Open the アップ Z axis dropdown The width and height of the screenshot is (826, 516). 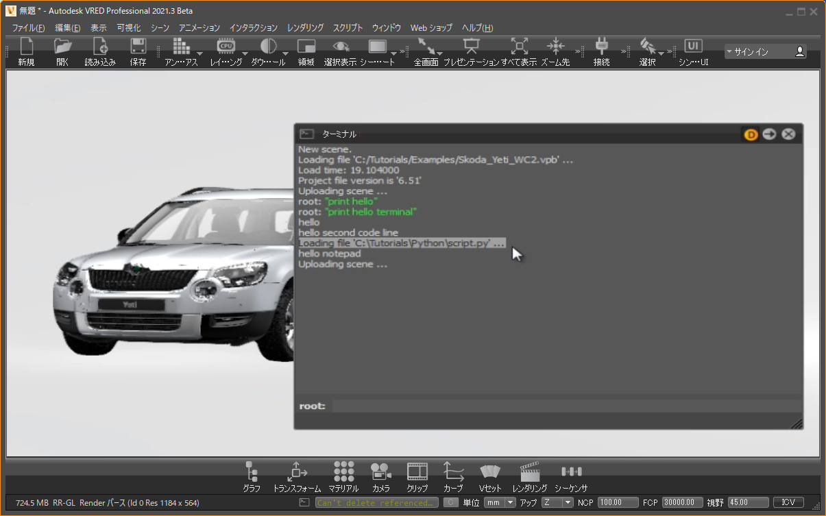click(557, 502)
